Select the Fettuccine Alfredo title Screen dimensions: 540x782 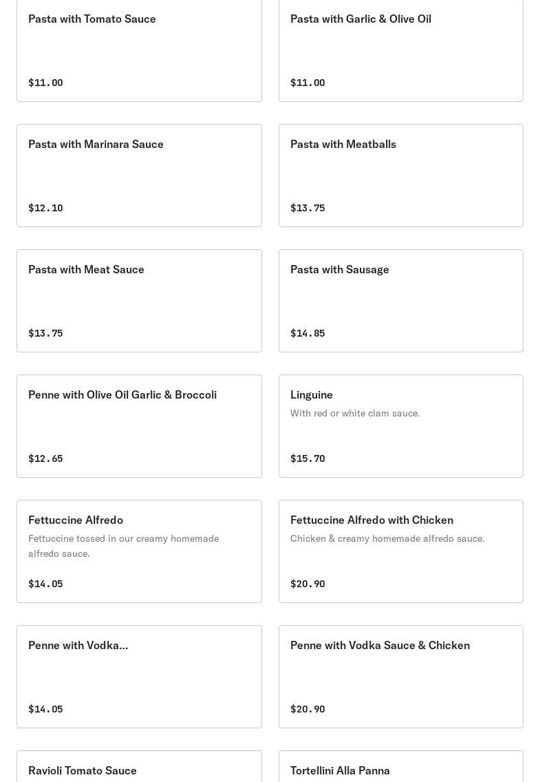pos(76,520)
